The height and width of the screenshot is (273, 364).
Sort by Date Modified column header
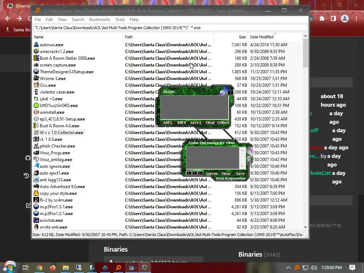tap(275, 37)
